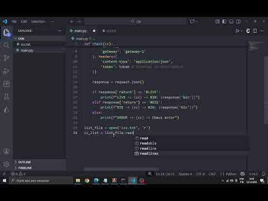Open the Selection menu
Viewport: 268px width, 201px height.
coord(38,21)
